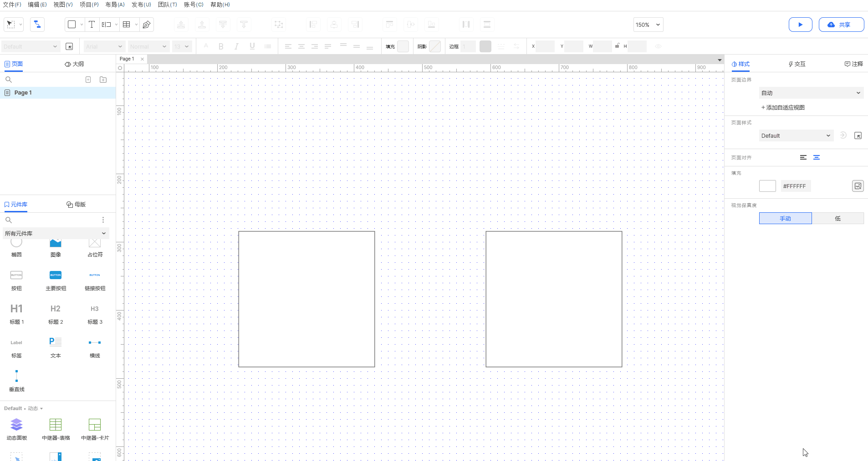The image size is (868, 461).
Task: Click the W width input field
Action: 602,46
